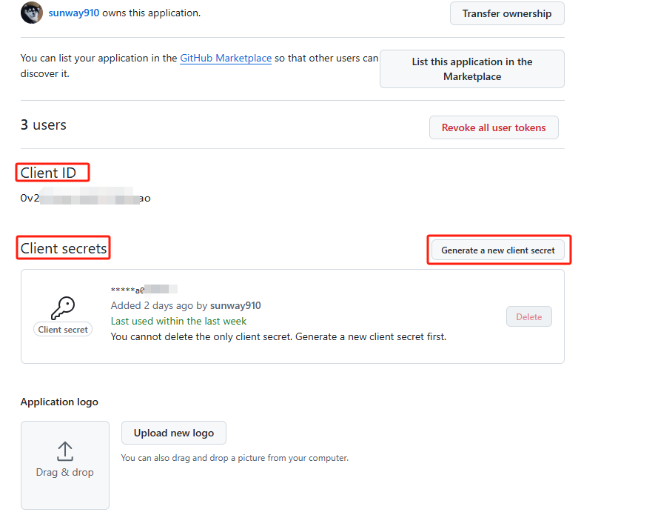
Task: Open the GitHub Marketplace link
Action: pos(226,58)
